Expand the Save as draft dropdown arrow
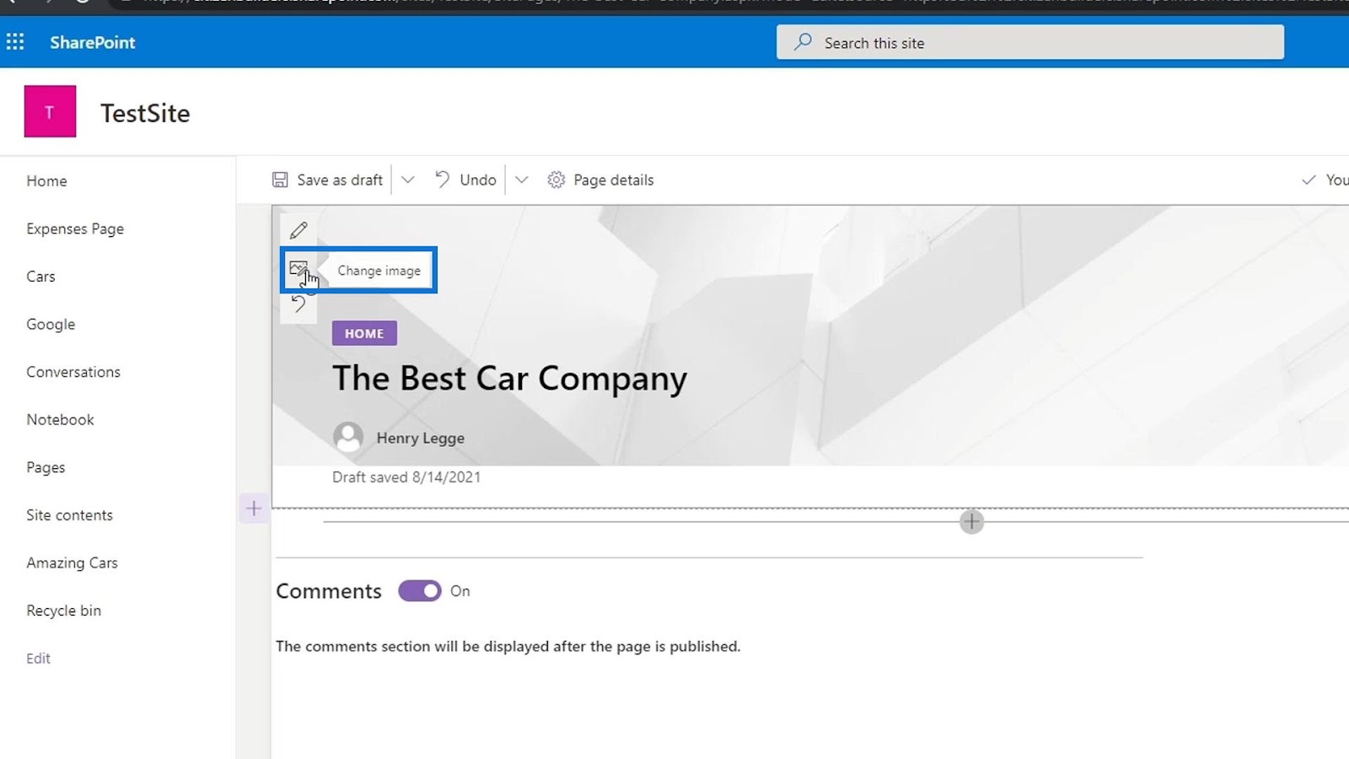The image size is (1349, 759). click(x=408, y=180)
